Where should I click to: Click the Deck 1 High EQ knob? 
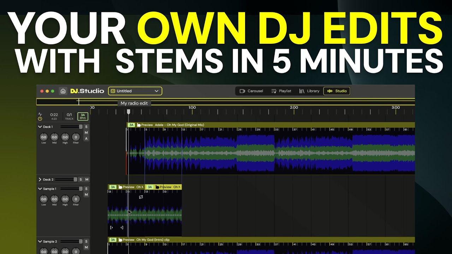click(65, 137)
